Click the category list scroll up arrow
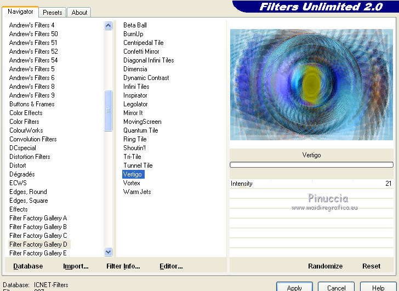The height and width of the screenshot is (291, 399). [108, 25]
